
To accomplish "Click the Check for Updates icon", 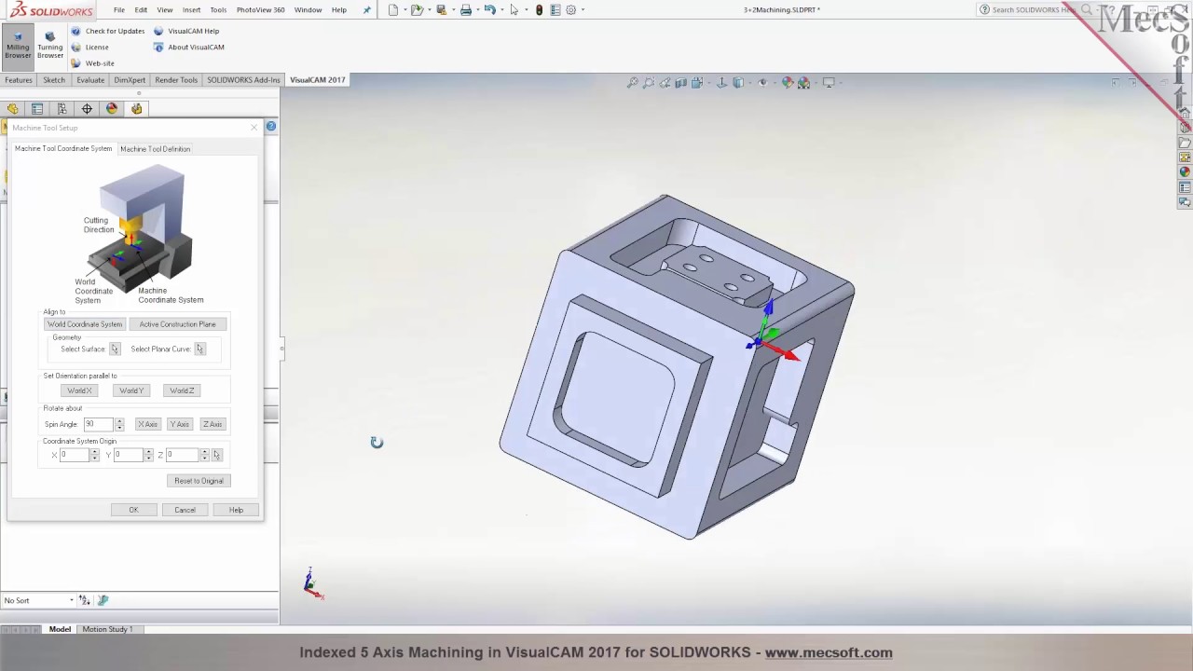I will (x=76, y=31).
